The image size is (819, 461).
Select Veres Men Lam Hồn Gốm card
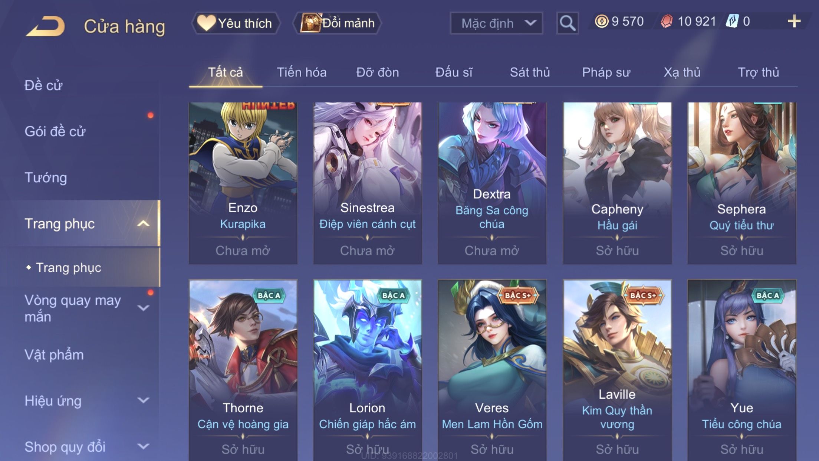(492, 370)
